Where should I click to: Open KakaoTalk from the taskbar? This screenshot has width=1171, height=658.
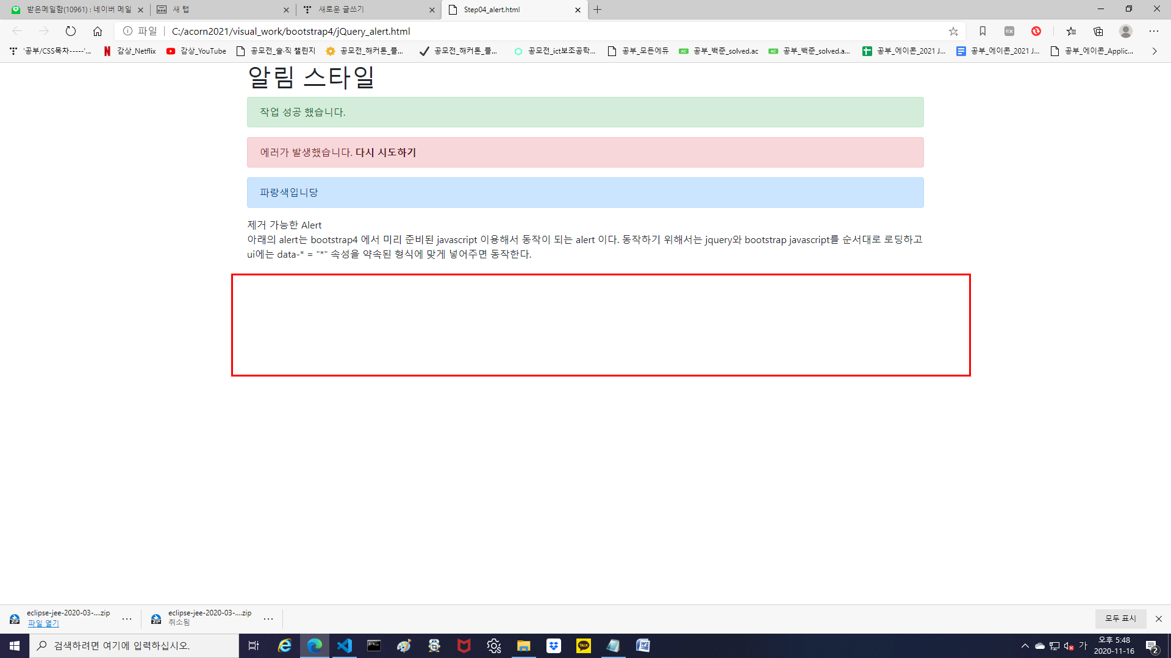pos(584,646)
